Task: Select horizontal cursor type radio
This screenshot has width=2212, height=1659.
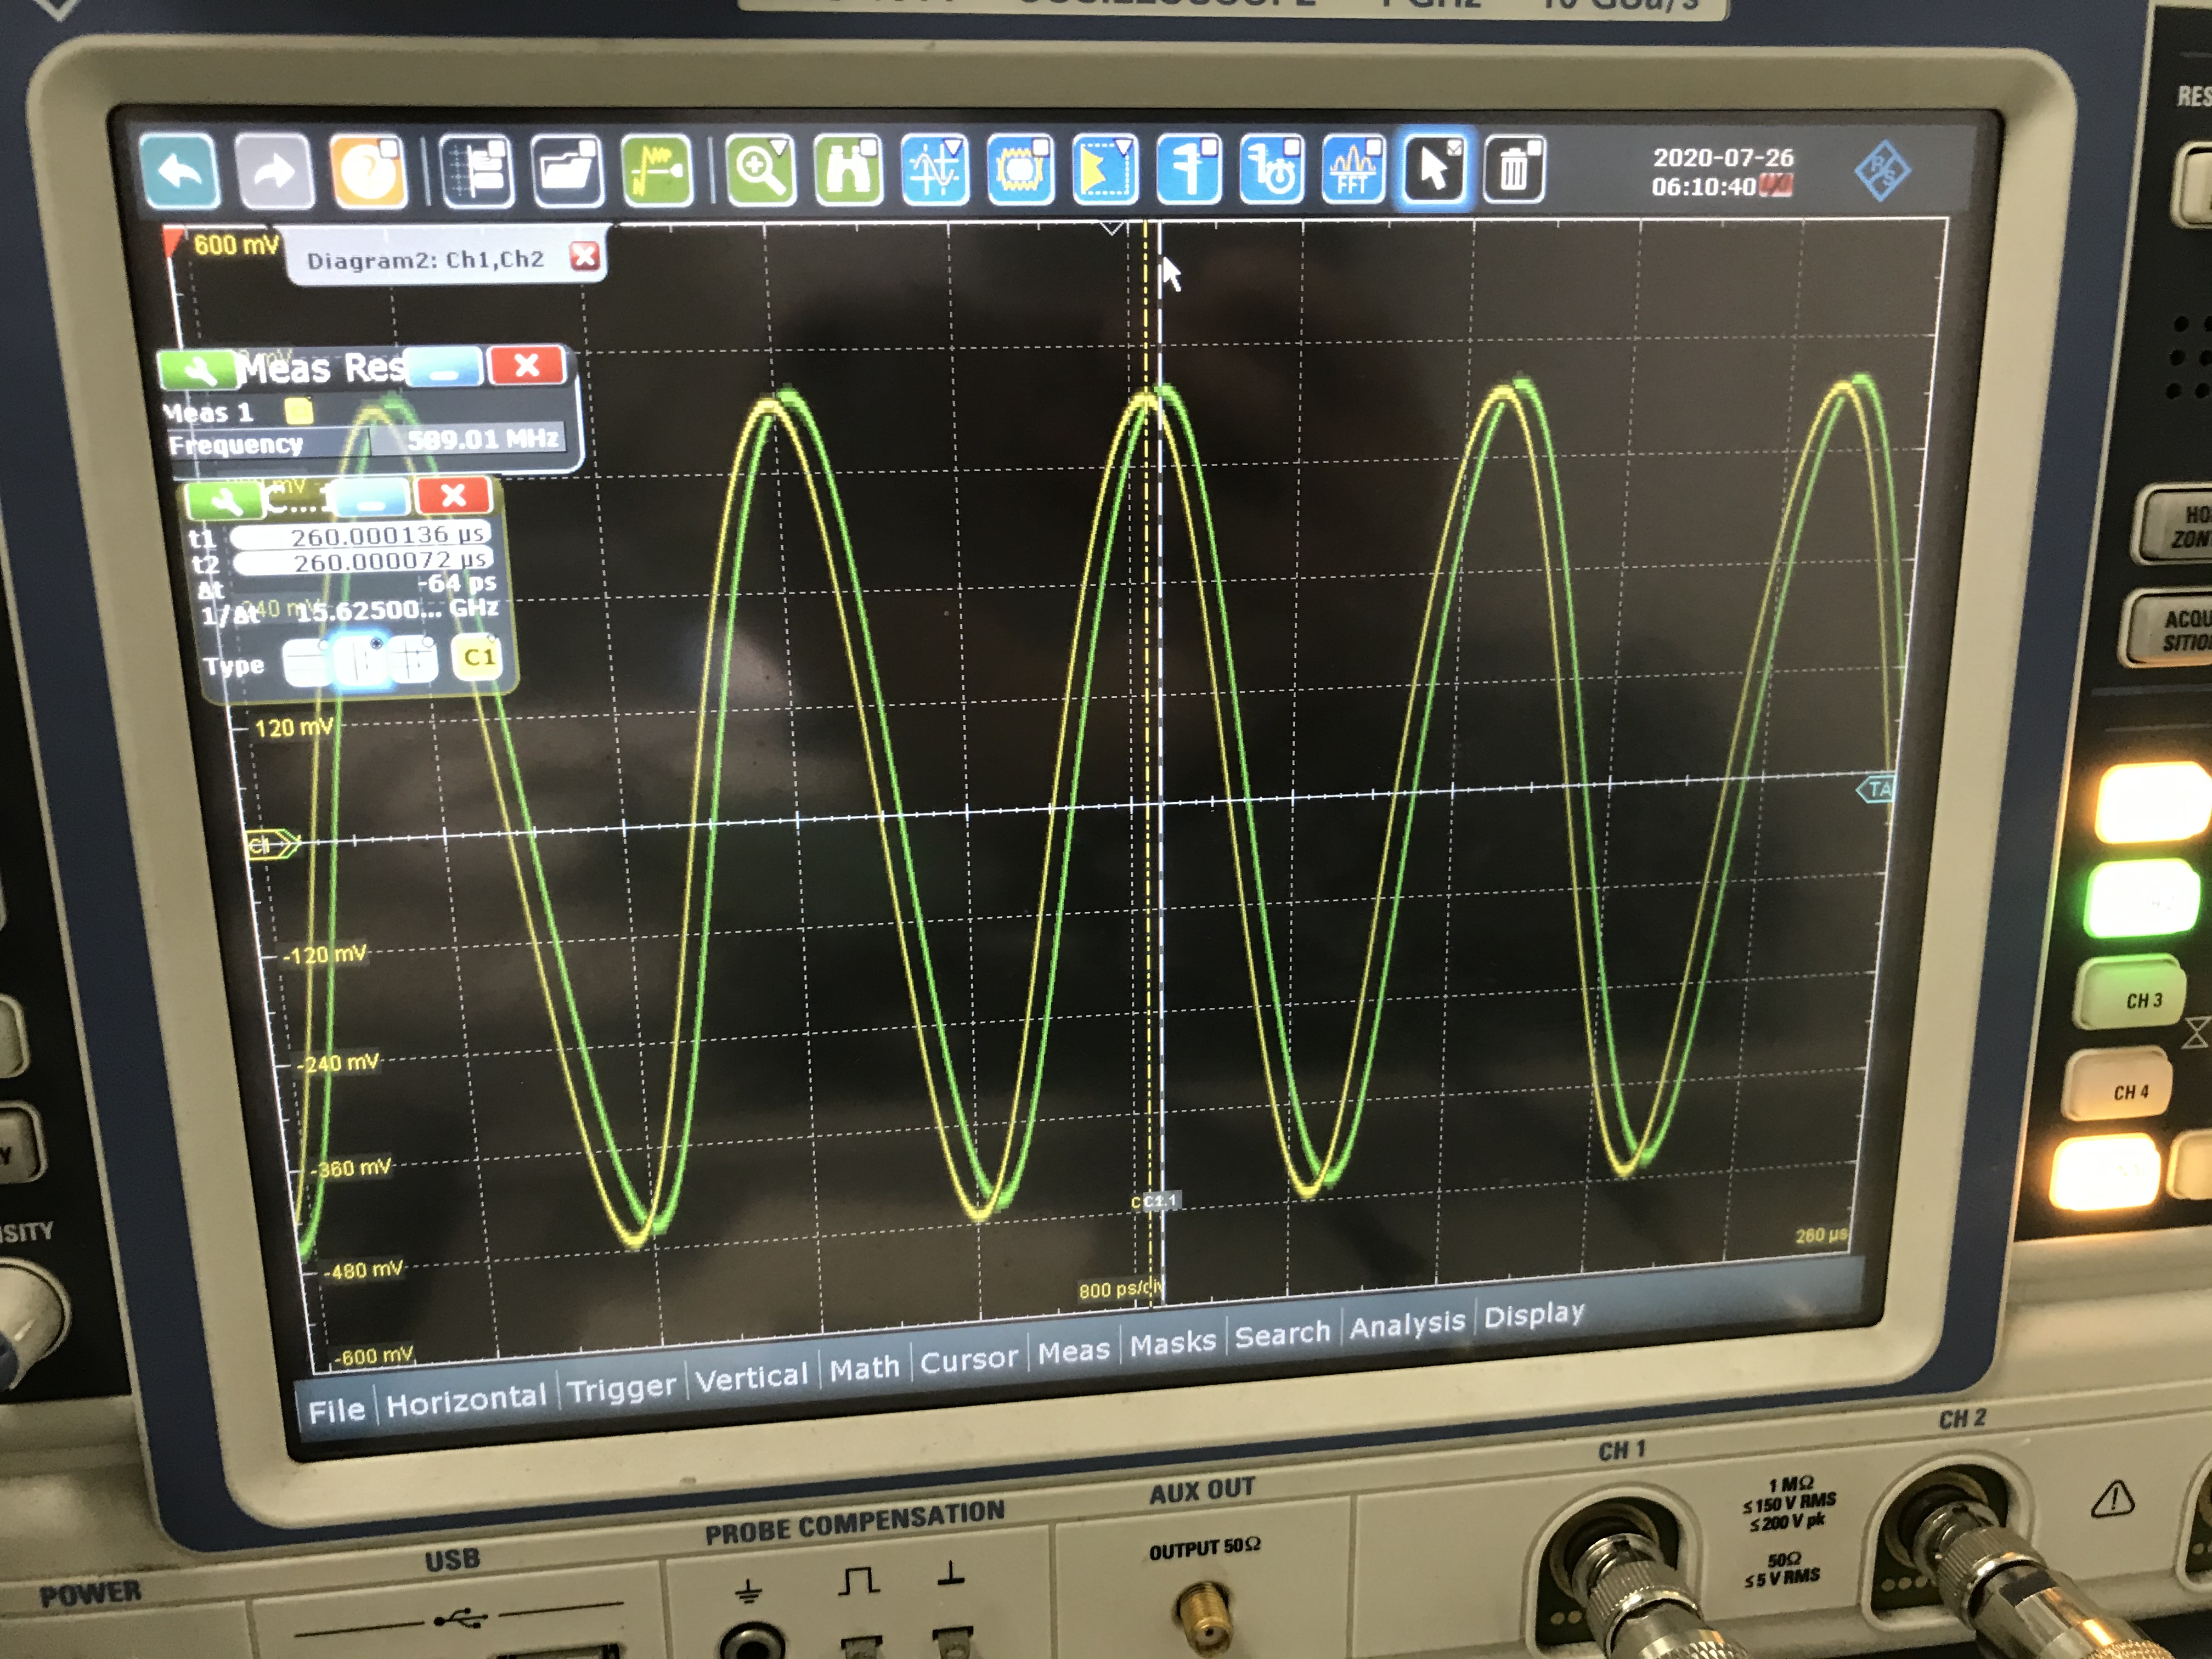Action: tap(306, 662)
